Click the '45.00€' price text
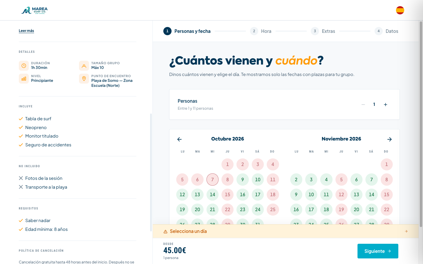 (x=175, y=251)
